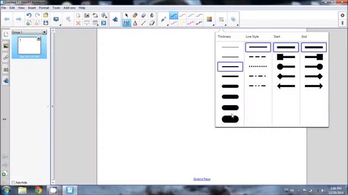Image resolution: width=348 pixels, height=195 pixels.
Task: Open the View menu
Action: click(x=21, y=8)
